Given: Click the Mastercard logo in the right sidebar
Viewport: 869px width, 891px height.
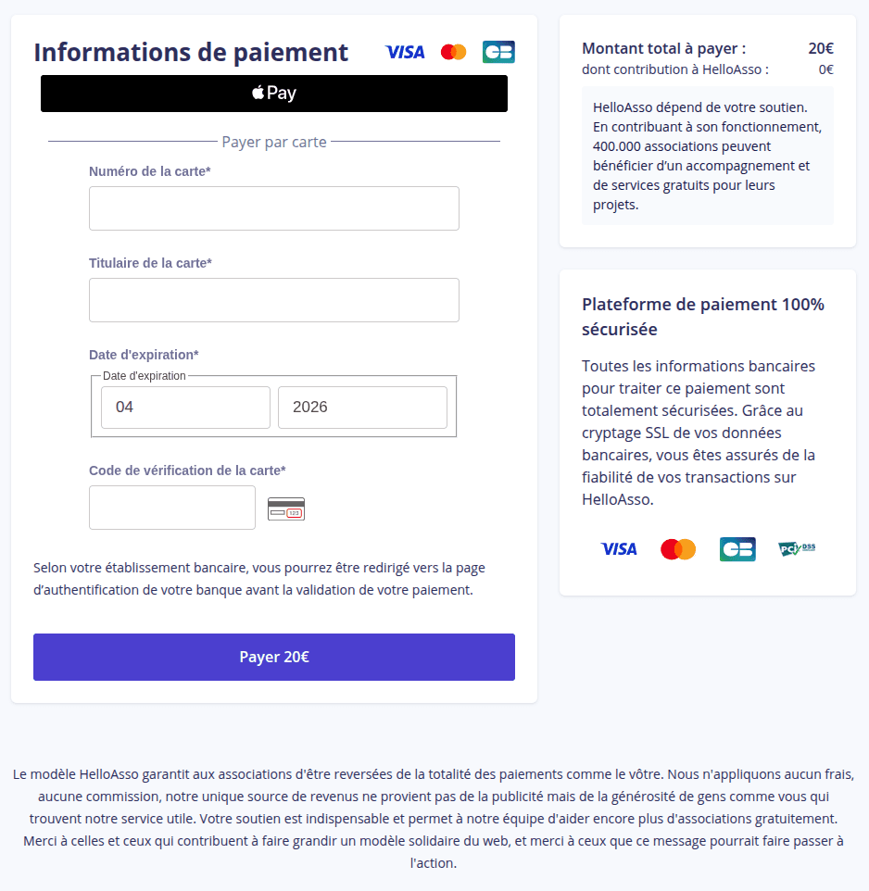Looking at the screenshot, I should point(678,548).
